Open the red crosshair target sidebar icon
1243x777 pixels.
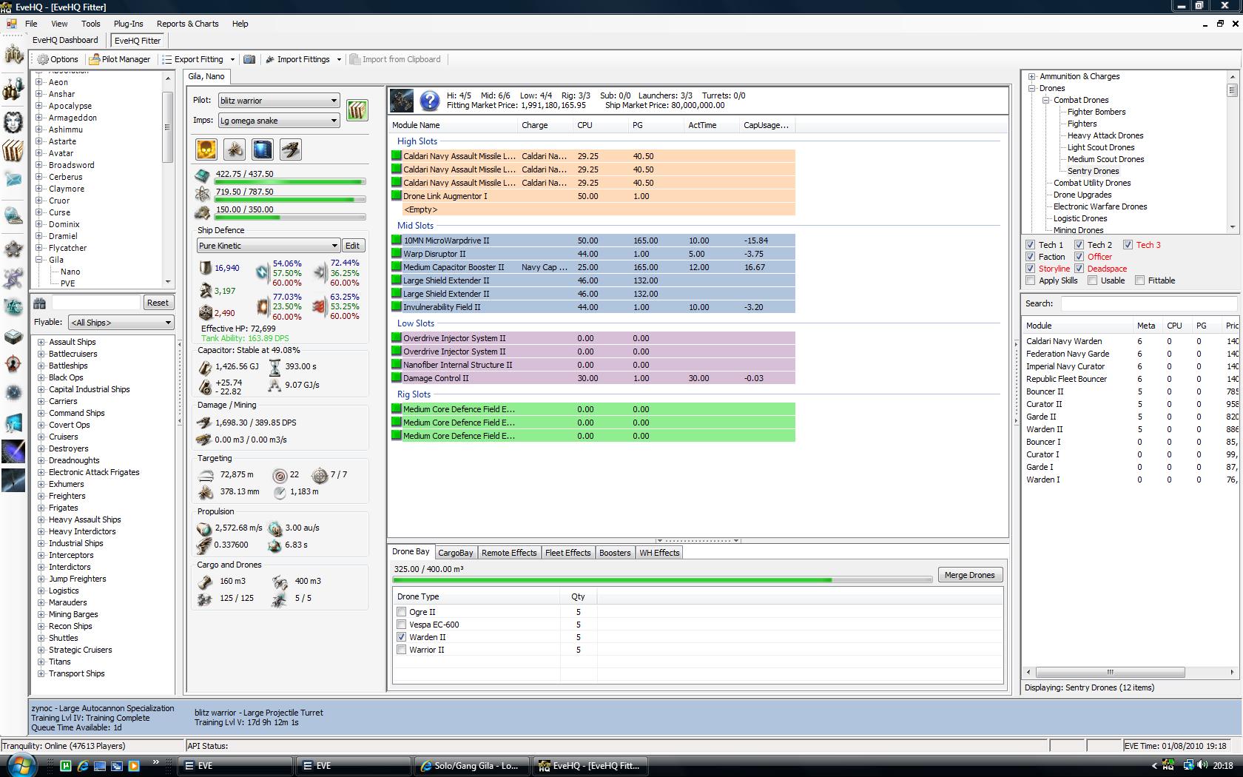pos(13,363)
